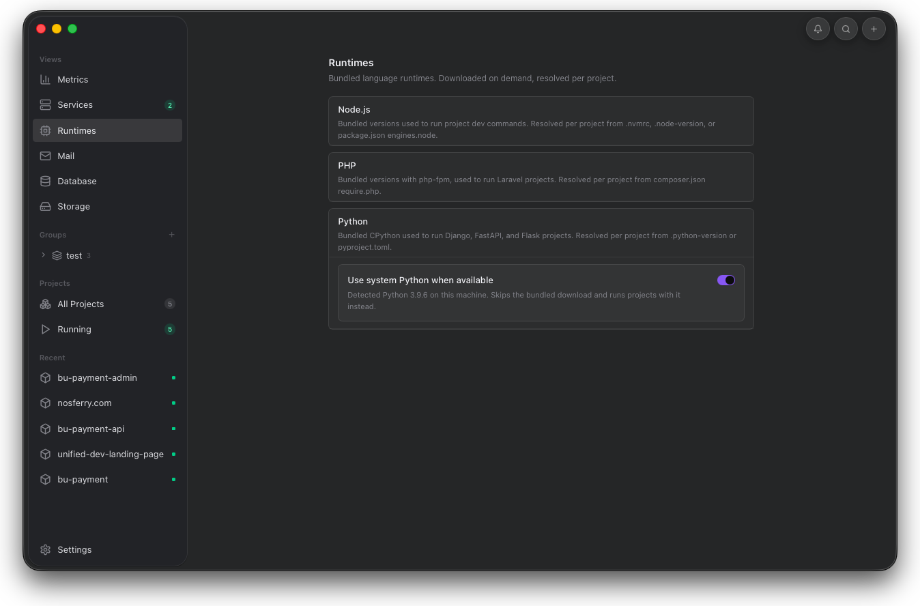Click the Runtimes page heading
920x606 pixels.
(x=351, y=63)
